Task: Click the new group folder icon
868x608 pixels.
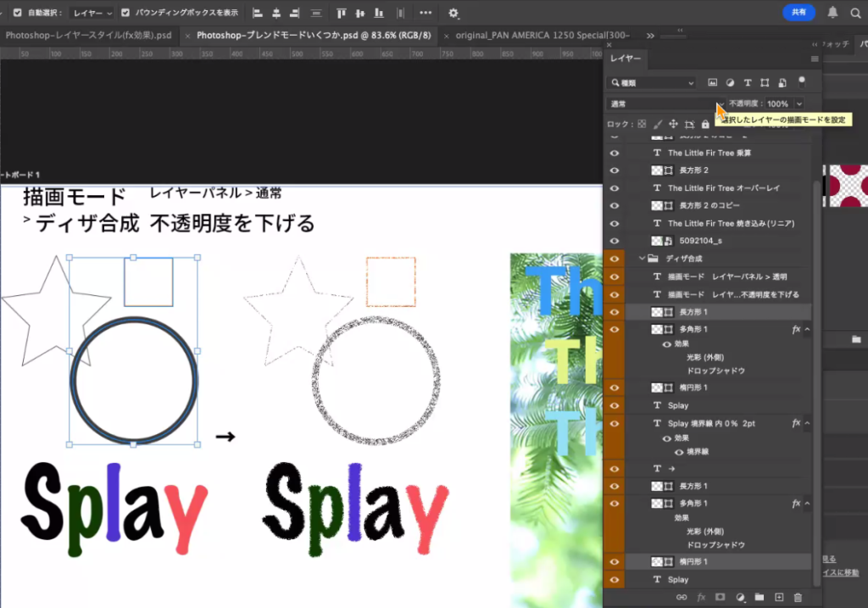Action: click(759, 597)
